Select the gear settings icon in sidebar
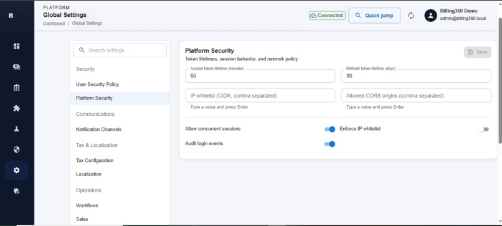This screenshot has height=226, width=502. click(x=17, y=171)
